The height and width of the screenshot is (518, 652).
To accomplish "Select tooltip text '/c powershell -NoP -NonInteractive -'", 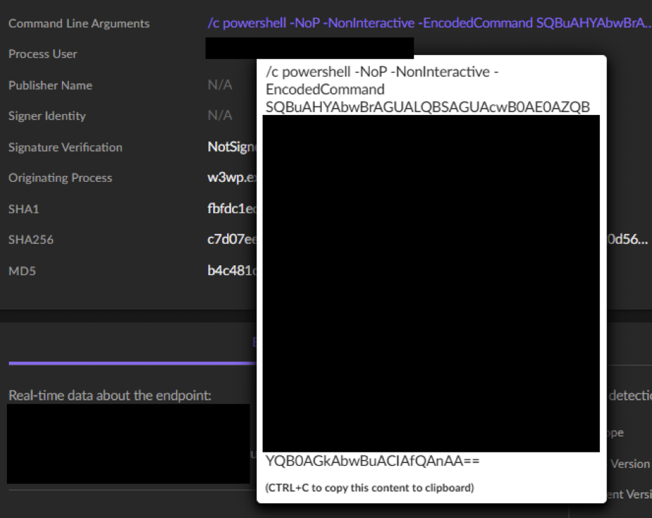I will pyautogui.click(x=382, y=72).
